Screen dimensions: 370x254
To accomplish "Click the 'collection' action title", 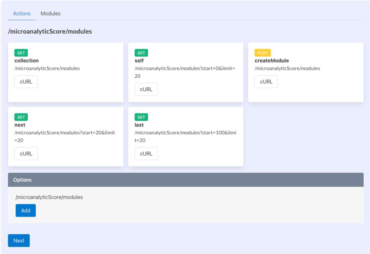I will pyautogui.click(x=26, y=61).
